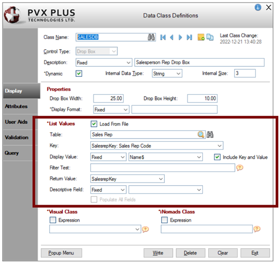Toggle Include Key and Value checkbox

coord(217,157)
